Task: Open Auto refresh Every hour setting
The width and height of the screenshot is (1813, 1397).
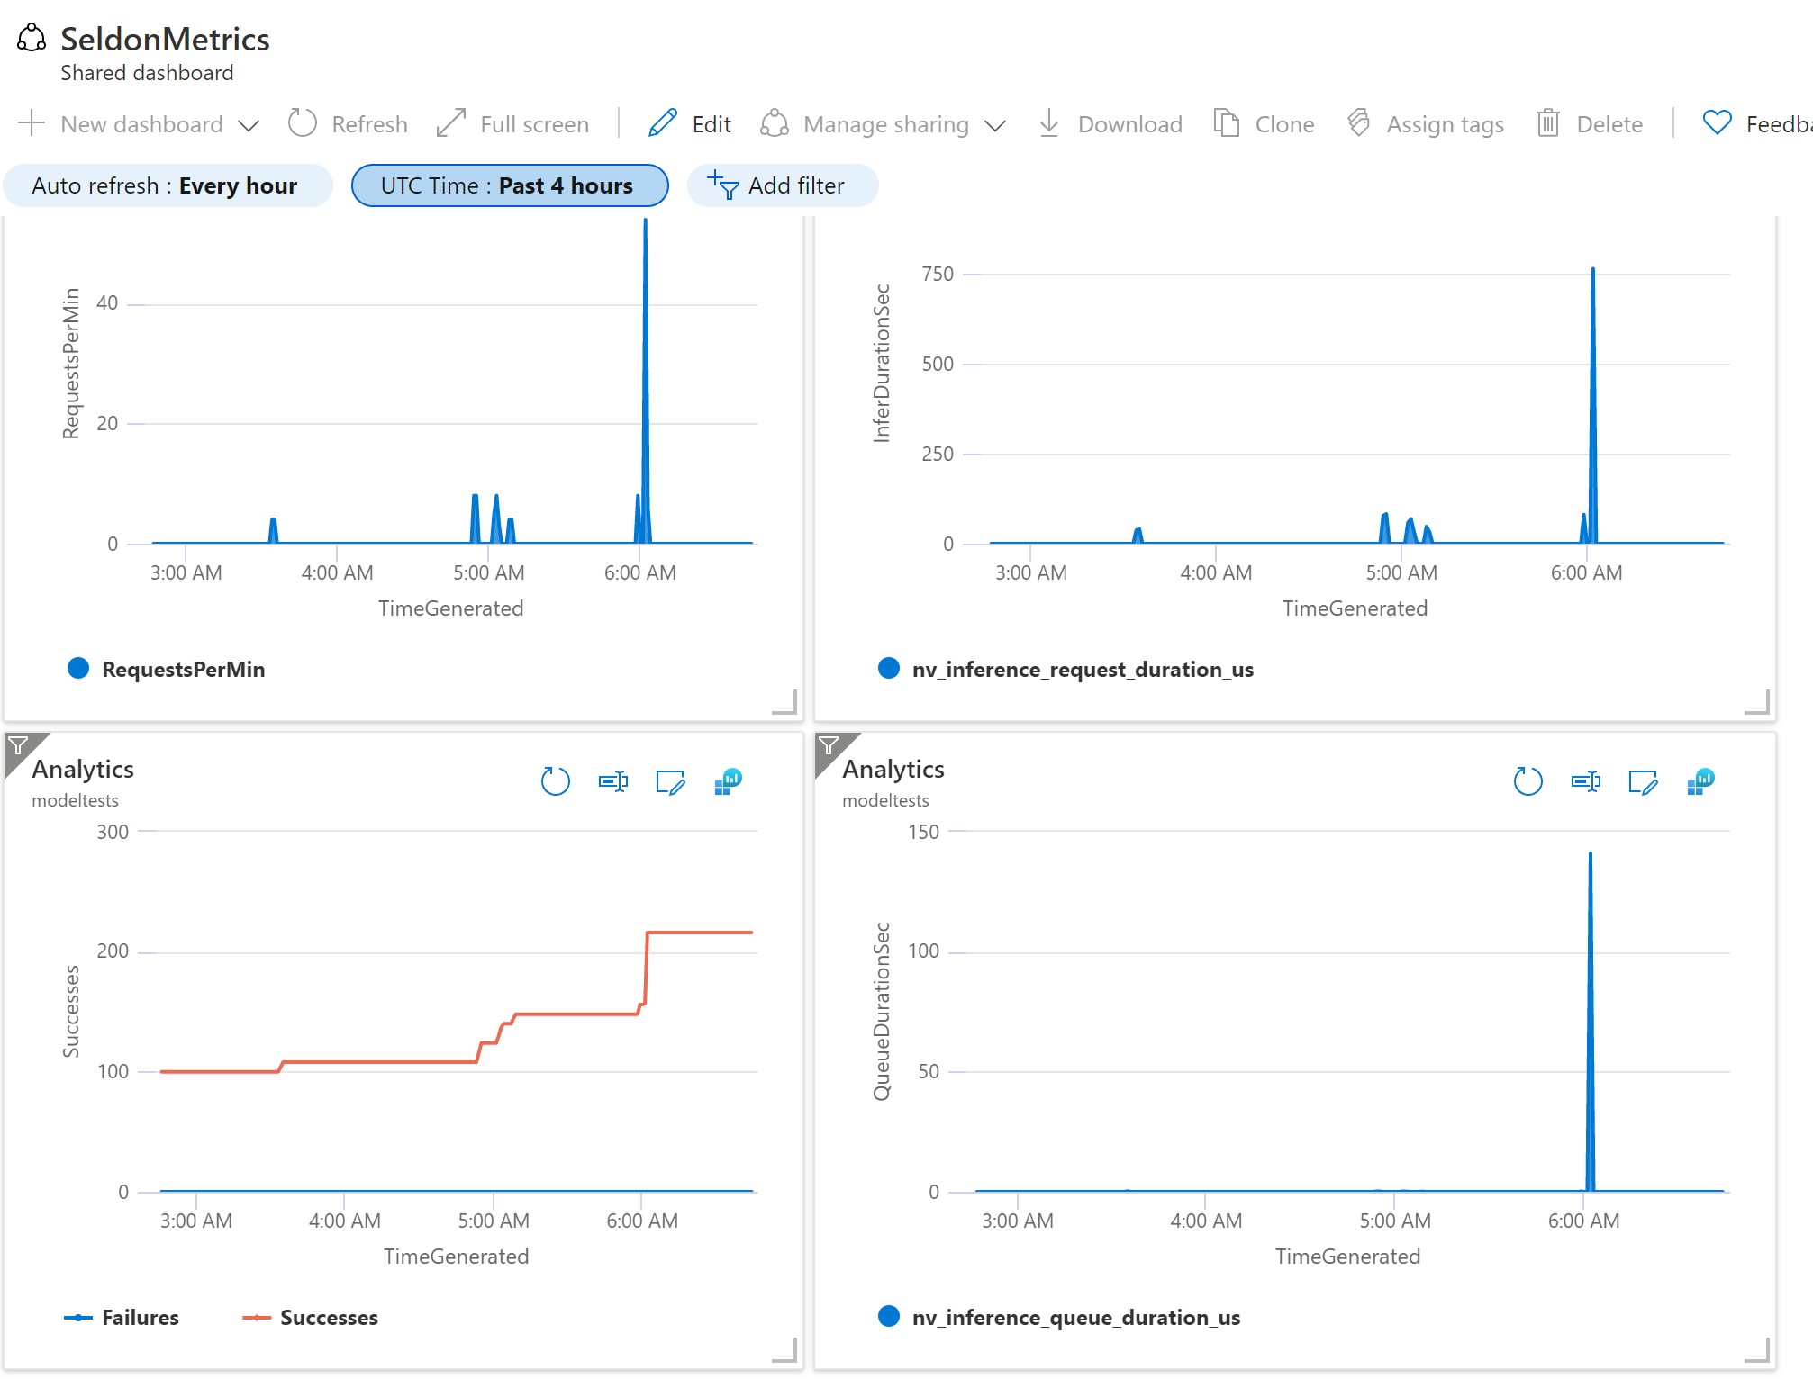Action: click(x=167, y=185)
